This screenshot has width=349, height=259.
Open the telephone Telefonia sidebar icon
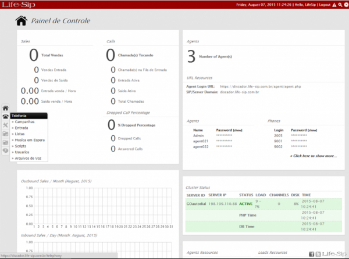(6, 116)
